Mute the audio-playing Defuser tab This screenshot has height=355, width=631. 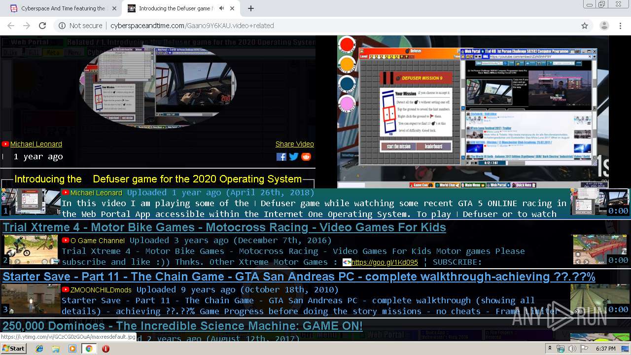pos(222,8)
